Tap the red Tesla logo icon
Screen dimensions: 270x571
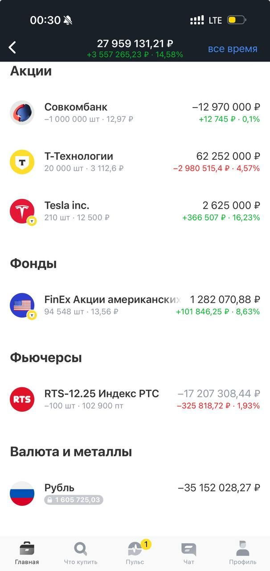coord(22,211)
